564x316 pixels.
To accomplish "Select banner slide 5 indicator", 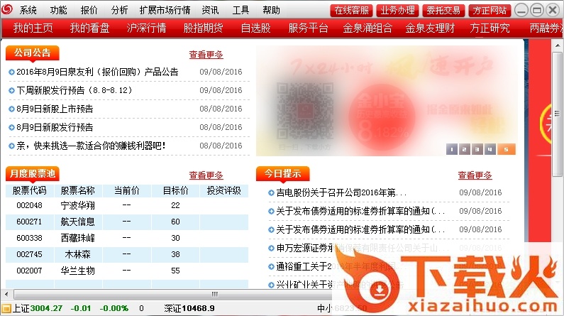I will [x=506, y=149].
